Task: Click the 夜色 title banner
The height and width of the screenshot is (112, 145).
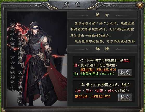Action: click(x=72, y=5)
